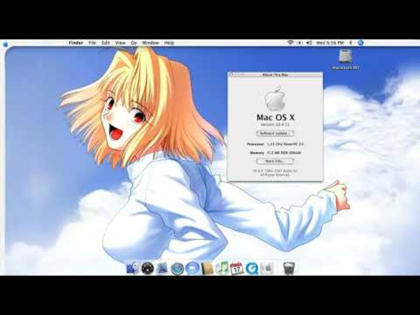420x315 pixels.
Task: Open Dashboard from the Dock
Action: point(147,268)
